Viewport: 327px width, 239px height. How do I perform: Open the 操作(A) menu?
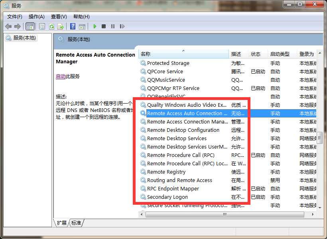pos(37,17)
